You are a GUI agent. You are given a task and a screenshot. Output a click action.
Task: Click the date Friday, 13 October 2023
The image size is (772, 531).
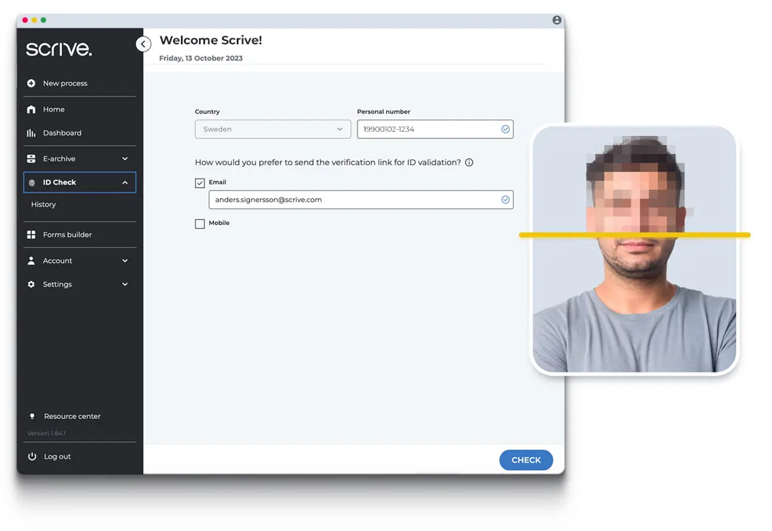coord(201,58)
